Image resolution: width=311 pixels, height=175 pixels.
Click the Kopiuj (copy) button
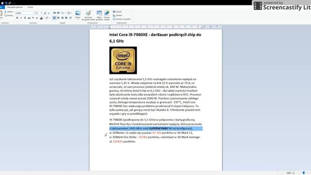point(9,15)
